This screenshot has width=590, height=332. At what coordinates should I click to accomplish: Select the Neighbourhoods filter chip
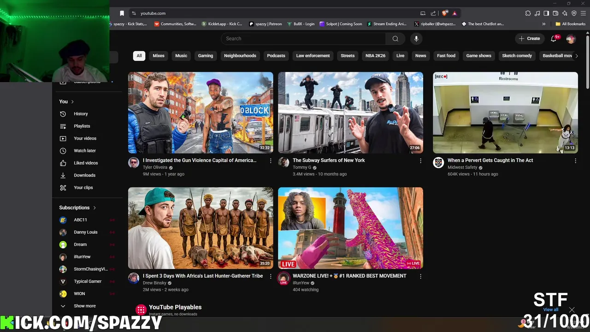click(x=240, y=56)
